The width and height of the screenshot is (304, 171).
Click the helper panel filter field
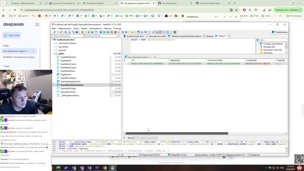coord(272,40)
